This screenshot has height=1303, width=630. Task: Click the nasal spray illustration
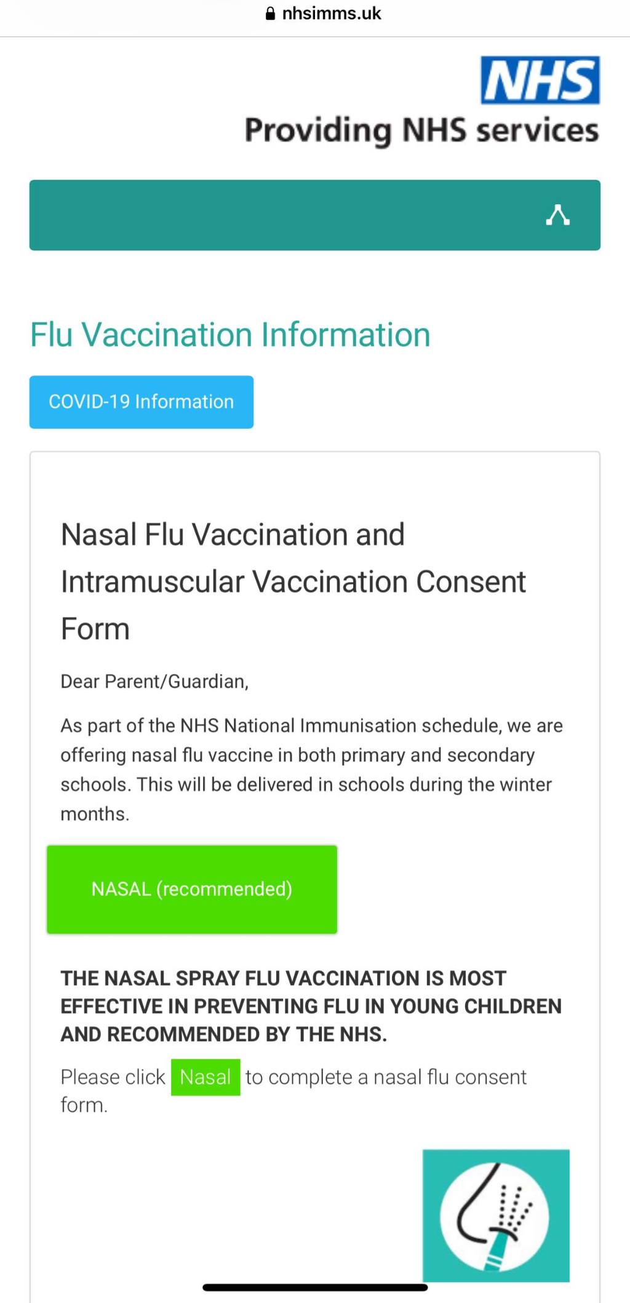coord(496,1216)
